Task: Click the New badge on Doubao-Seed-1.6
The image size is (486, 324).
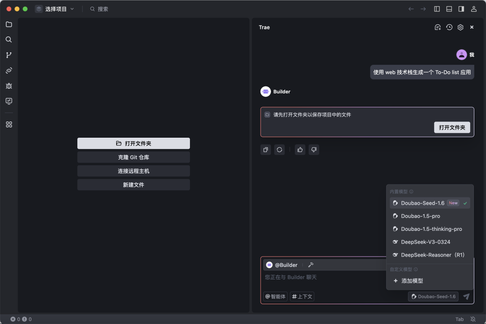Action: 453,203
